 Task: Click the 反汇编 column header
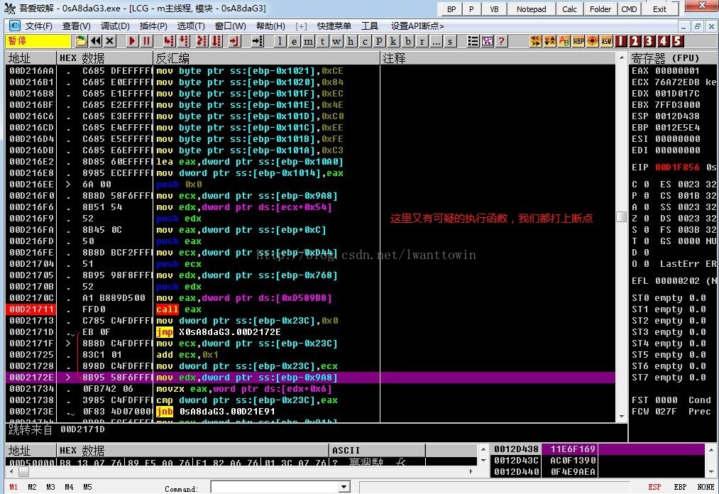coord(267,58)
